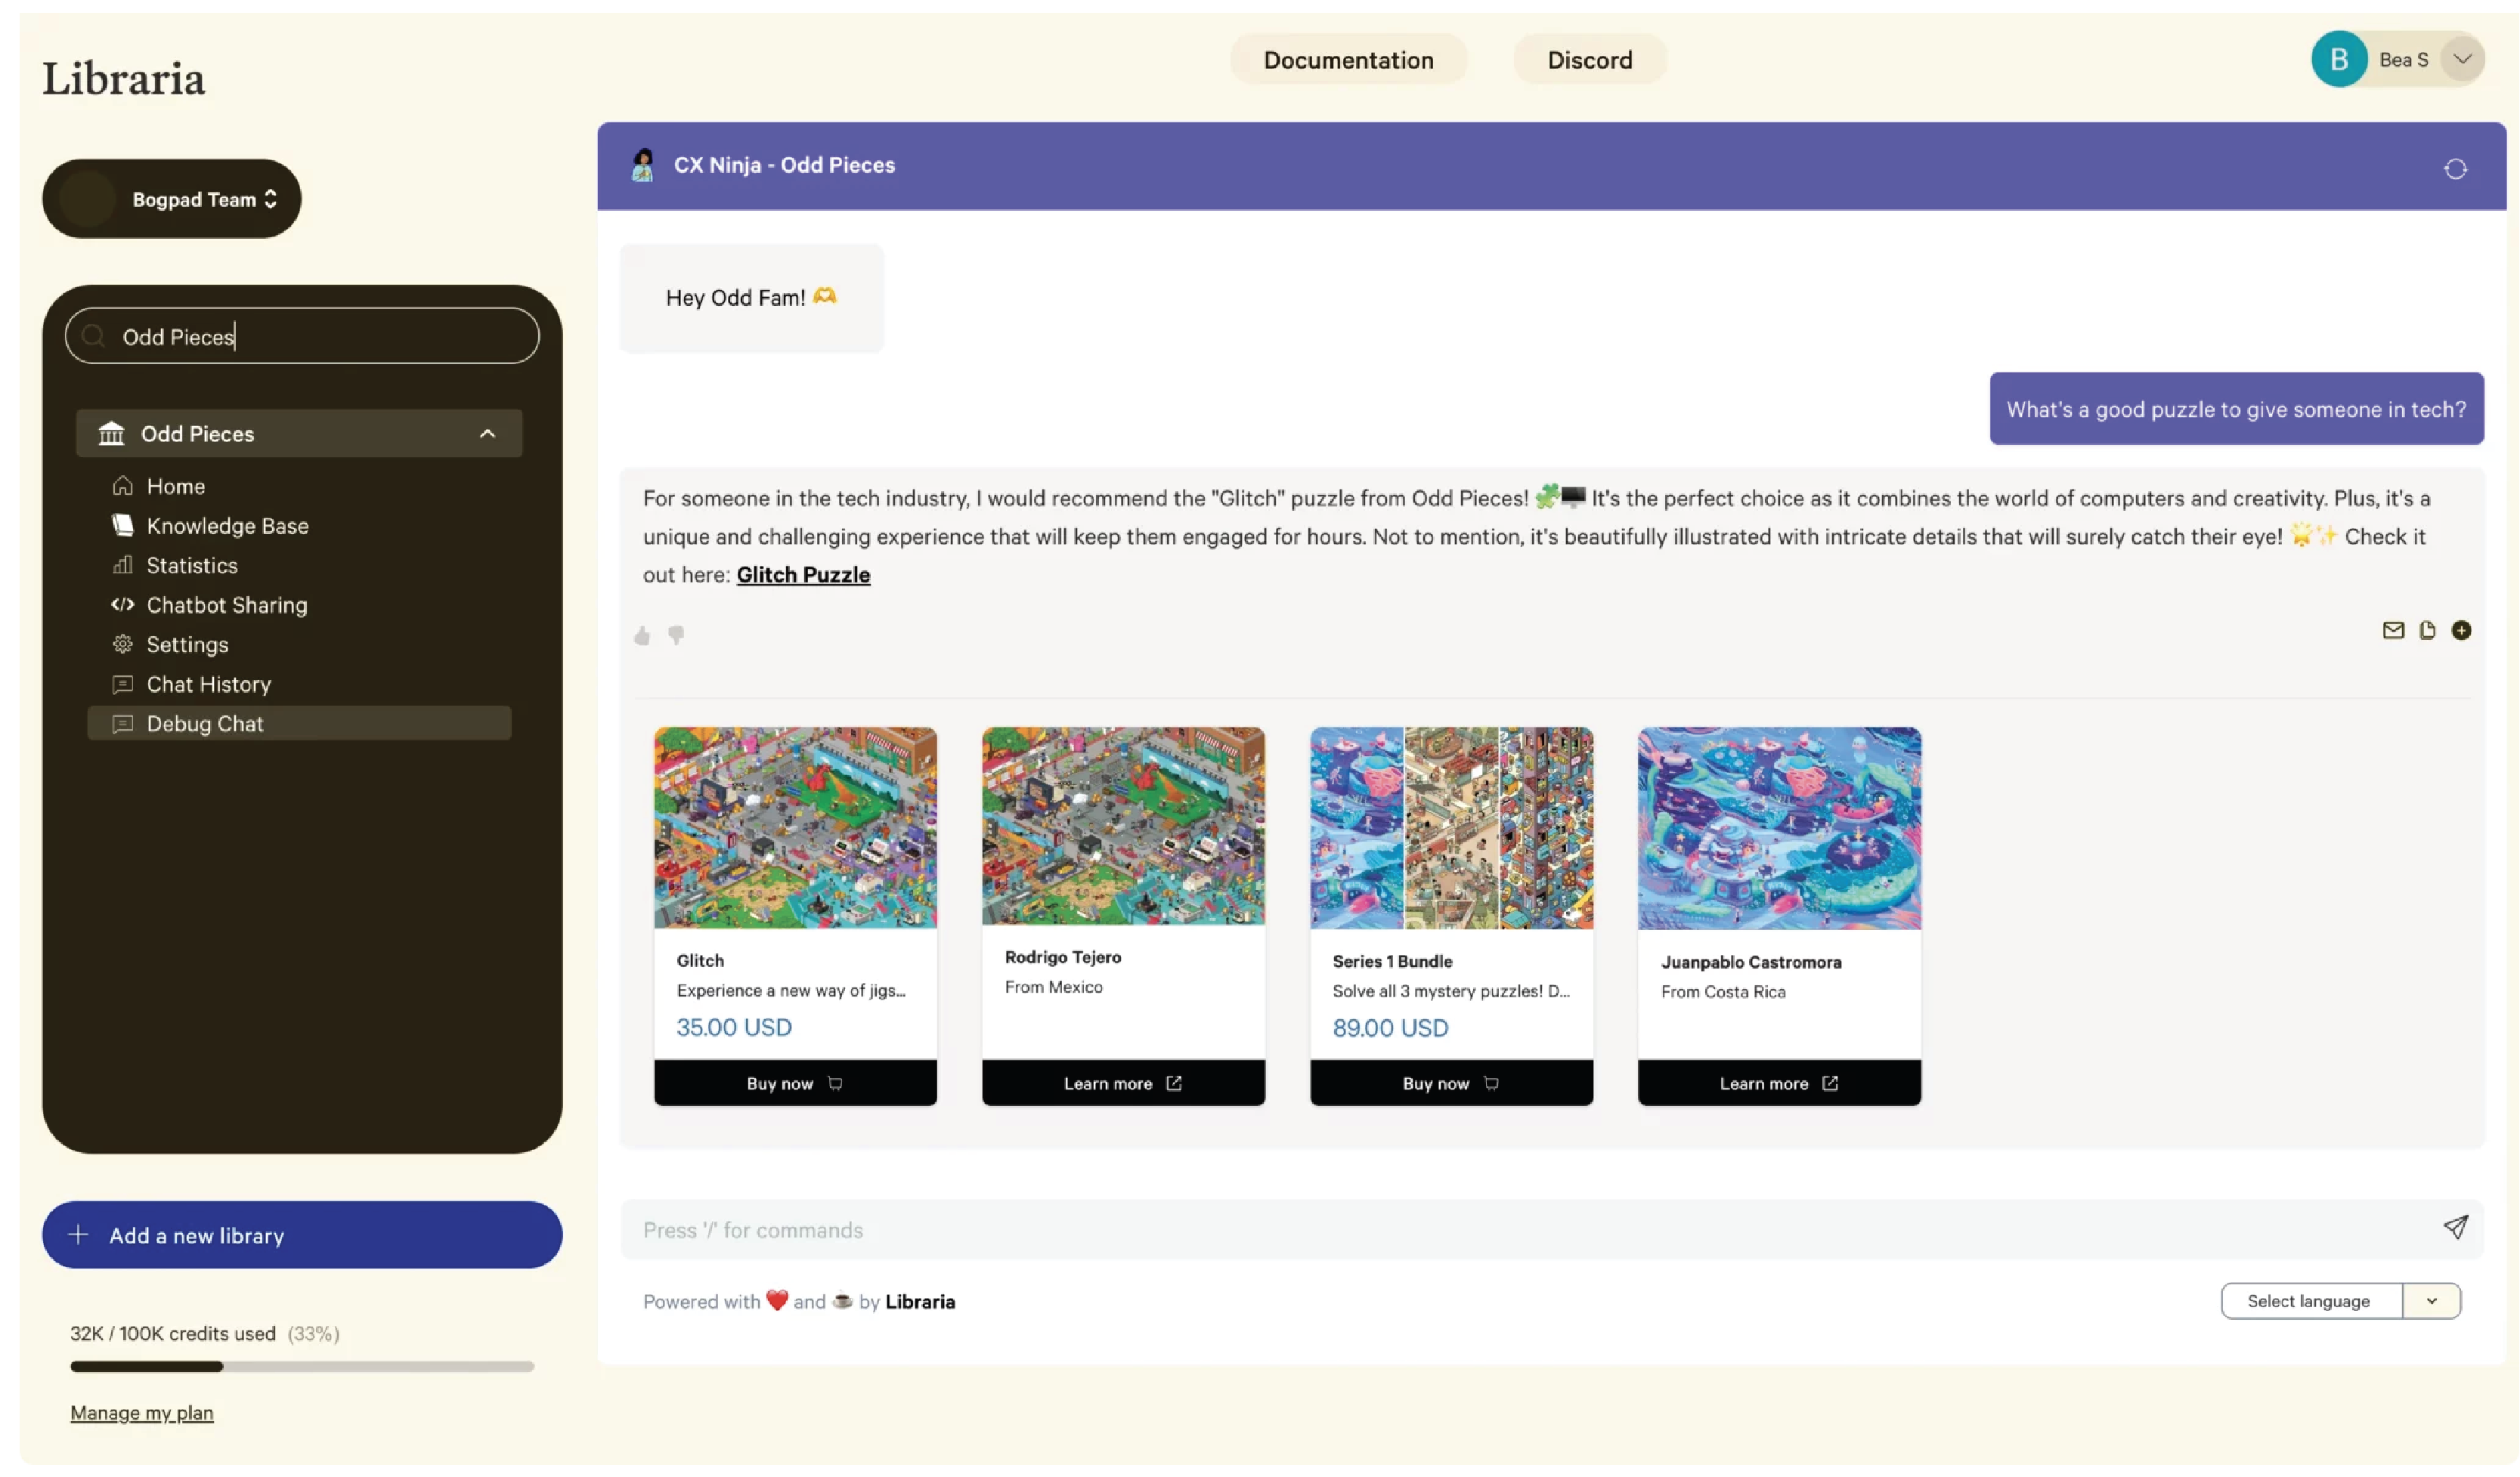Open the add annotation plus icon
Viewport: 2520px width, 1477px height.
click(2462, 631)
